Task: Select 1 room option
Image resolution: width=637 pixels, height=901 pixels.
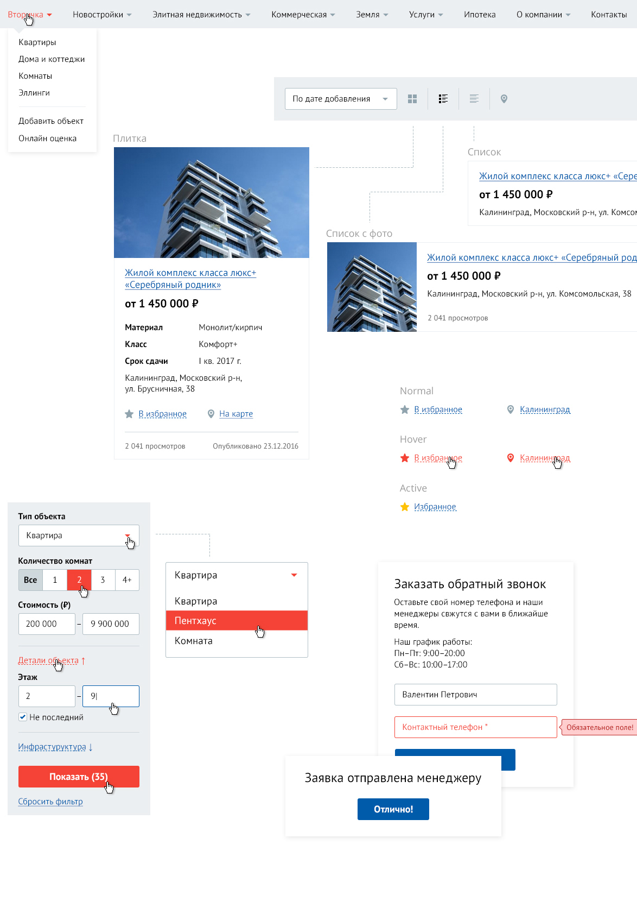Action: (55, 580)
